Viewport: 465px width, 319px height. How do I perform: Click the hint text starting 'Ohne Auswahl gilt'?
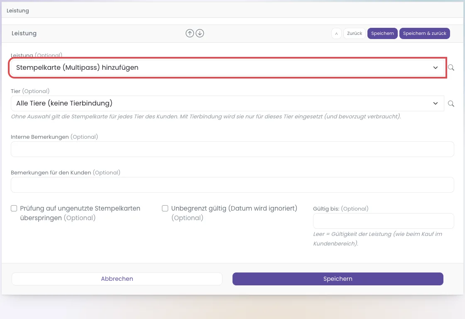pyautogui.click(x=206, y=117)
